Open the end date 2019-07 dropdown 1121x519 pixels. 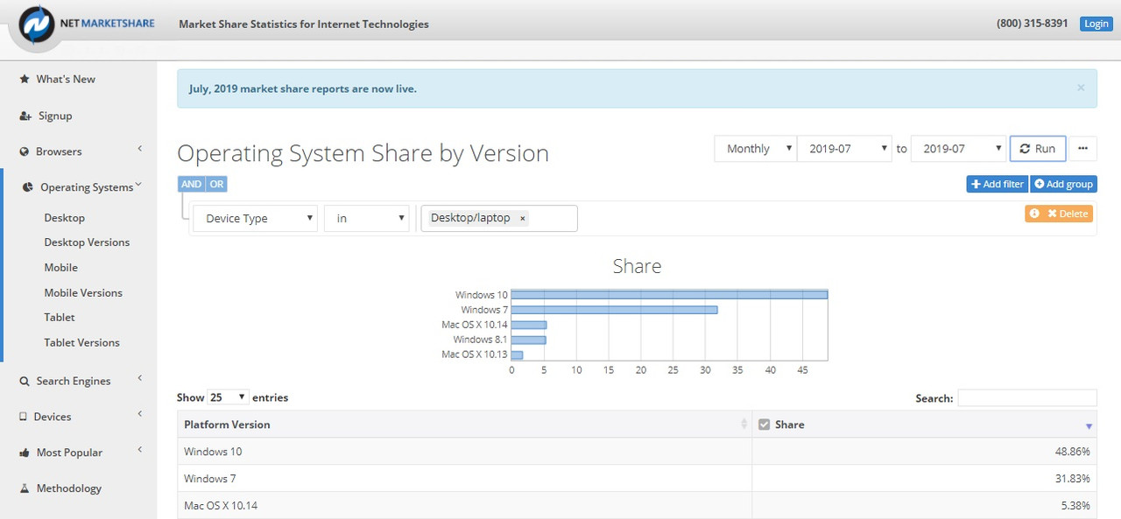958,149
